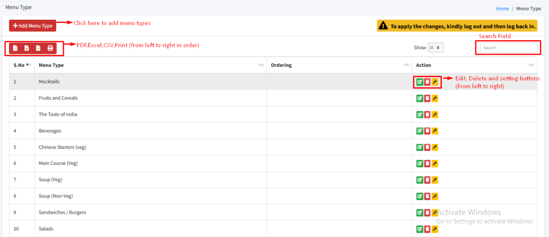Open settings for The Taste of India
Image resolution: width=549 pixels, height=237 pixels.
pyautogui.click(x=435, y=114)
